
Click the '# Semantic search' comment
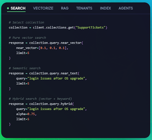25,68
